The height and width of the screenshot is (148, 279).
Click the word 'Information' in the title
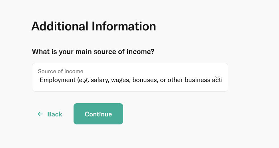124,26
